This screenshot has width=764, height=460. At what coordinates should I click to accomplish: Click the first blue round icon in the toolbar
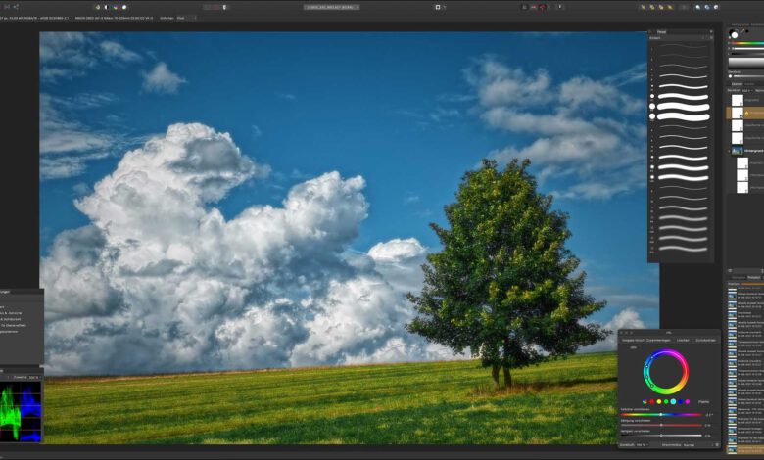(698, 7)
